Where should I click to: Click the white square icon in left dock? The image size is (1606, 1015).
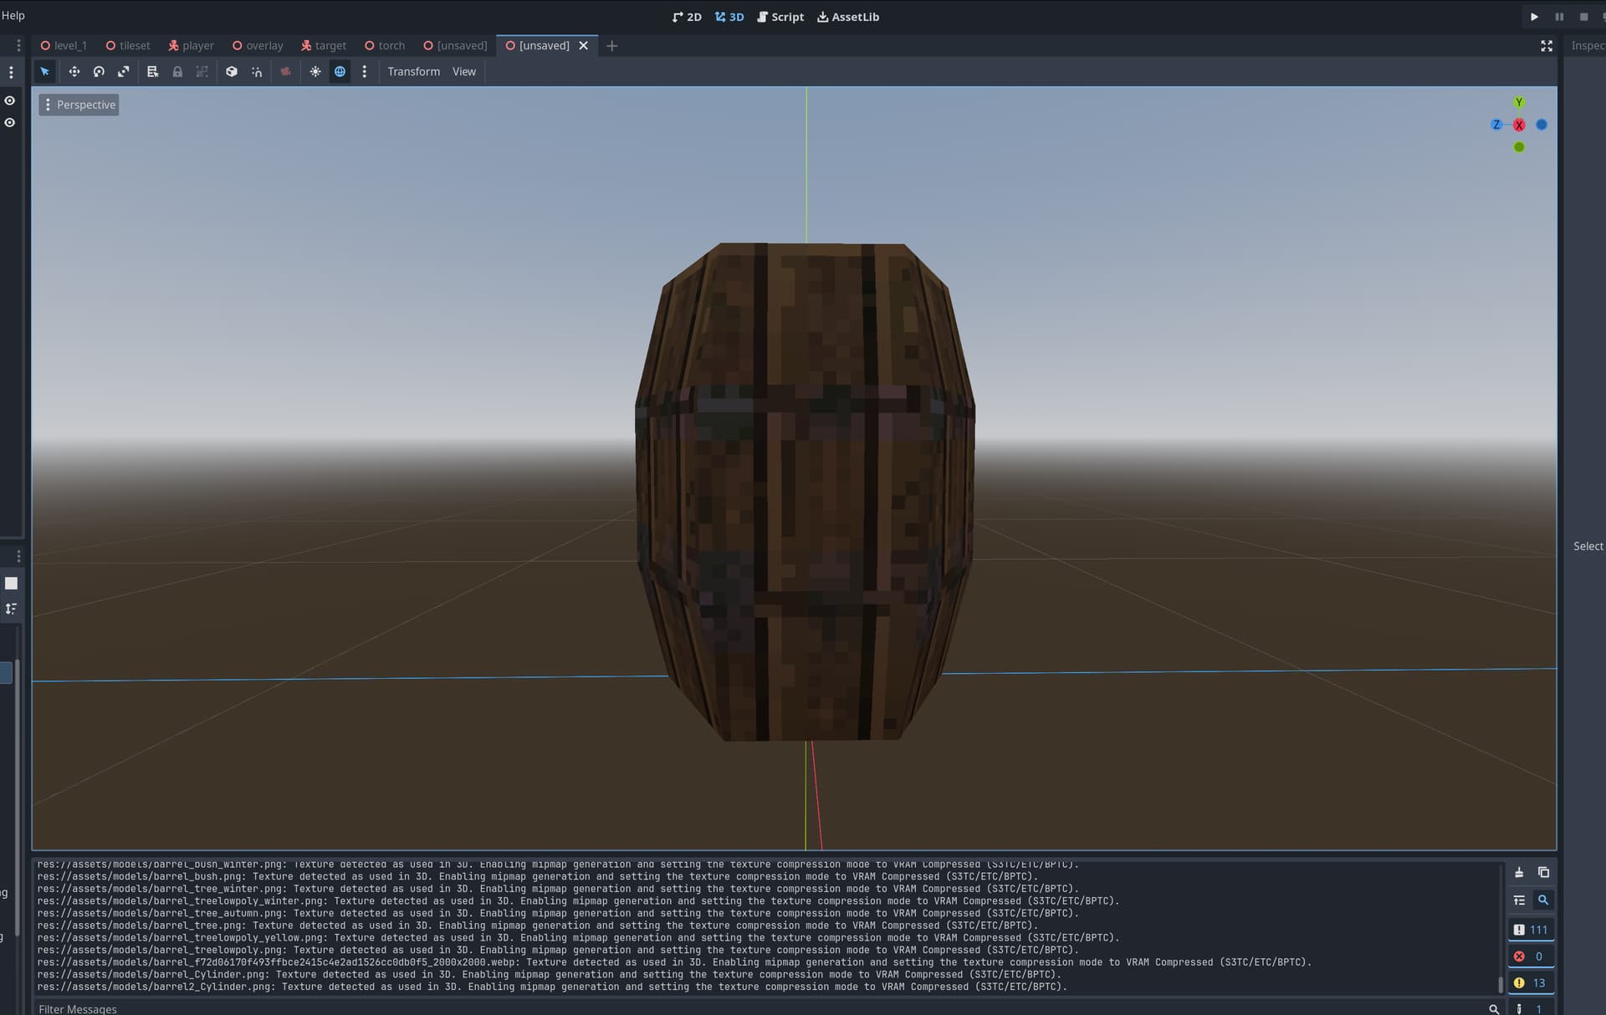click(x=11, y=584)
